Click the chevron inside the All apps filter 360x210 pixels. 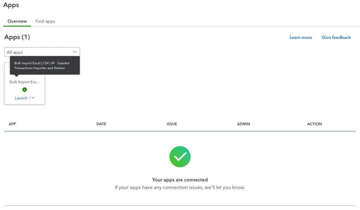click(x=74, y=51)
